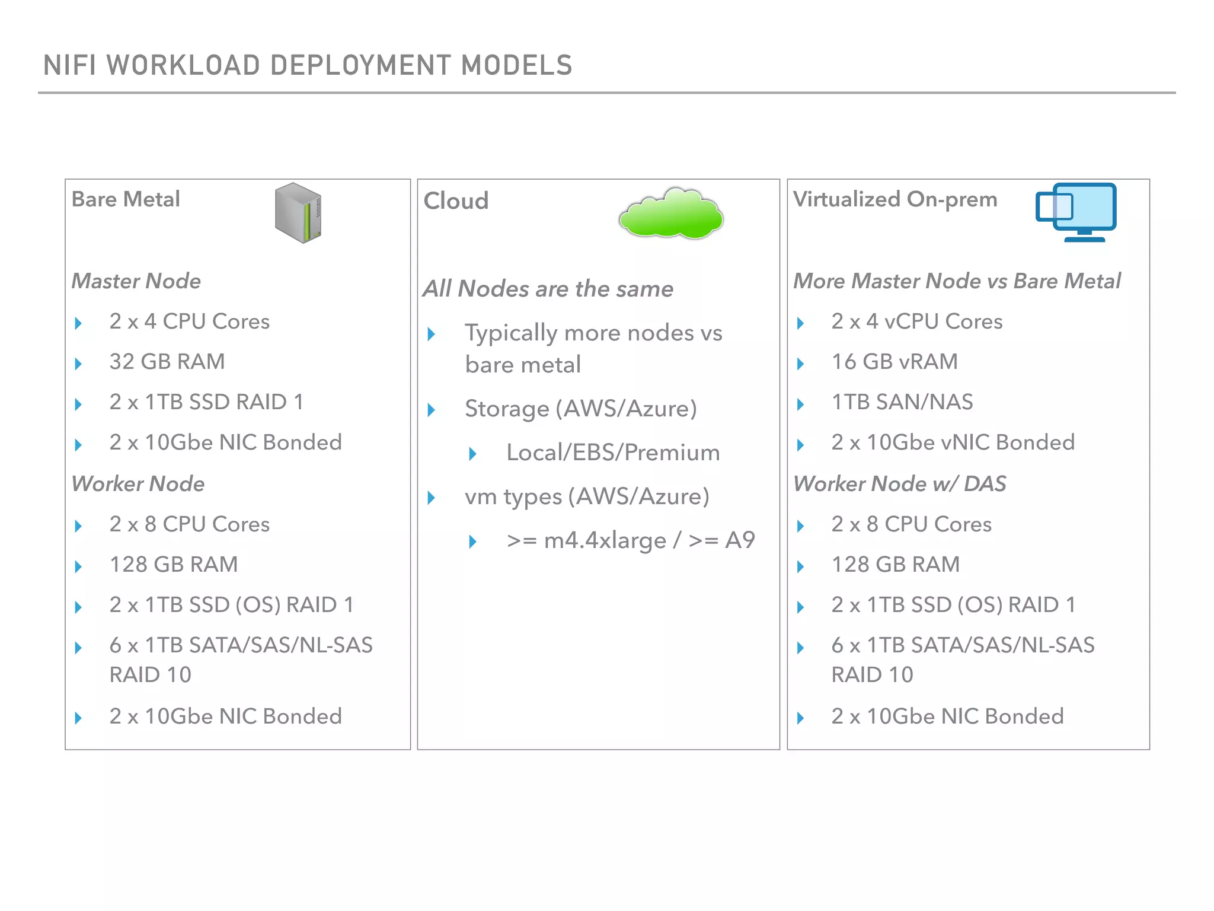Select the Cloud column heading
Image resolution: width=1214 pixels, height=911 pixels.
click(x=456, y=201)
